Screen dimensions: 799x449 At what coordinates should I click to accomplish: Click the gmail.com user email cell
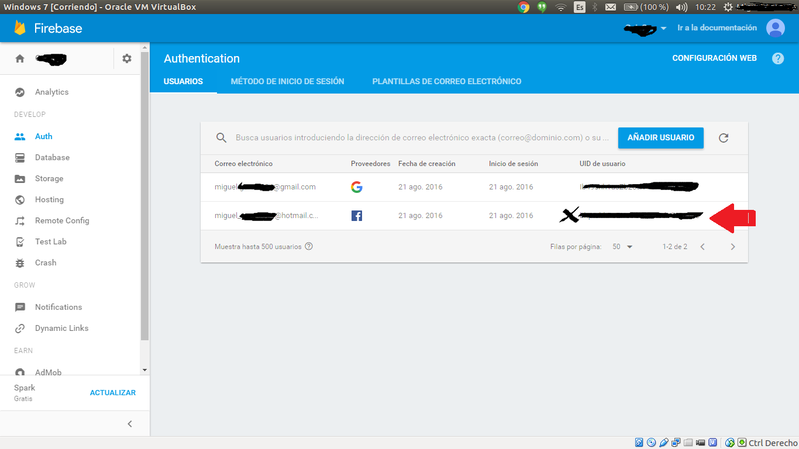(265, 187)
